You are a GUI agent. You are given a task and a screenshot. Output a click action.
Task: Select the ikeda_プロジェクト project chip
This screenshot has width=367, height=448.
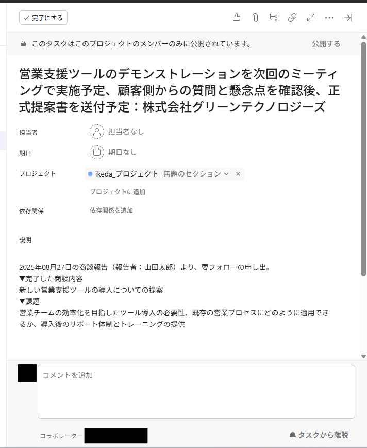pos(126,174)
